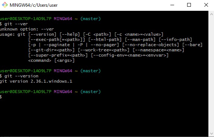The width and height of the screenshot is (214, 137).
Task: Click '--paginate' in the usage options
Action: 57,45
